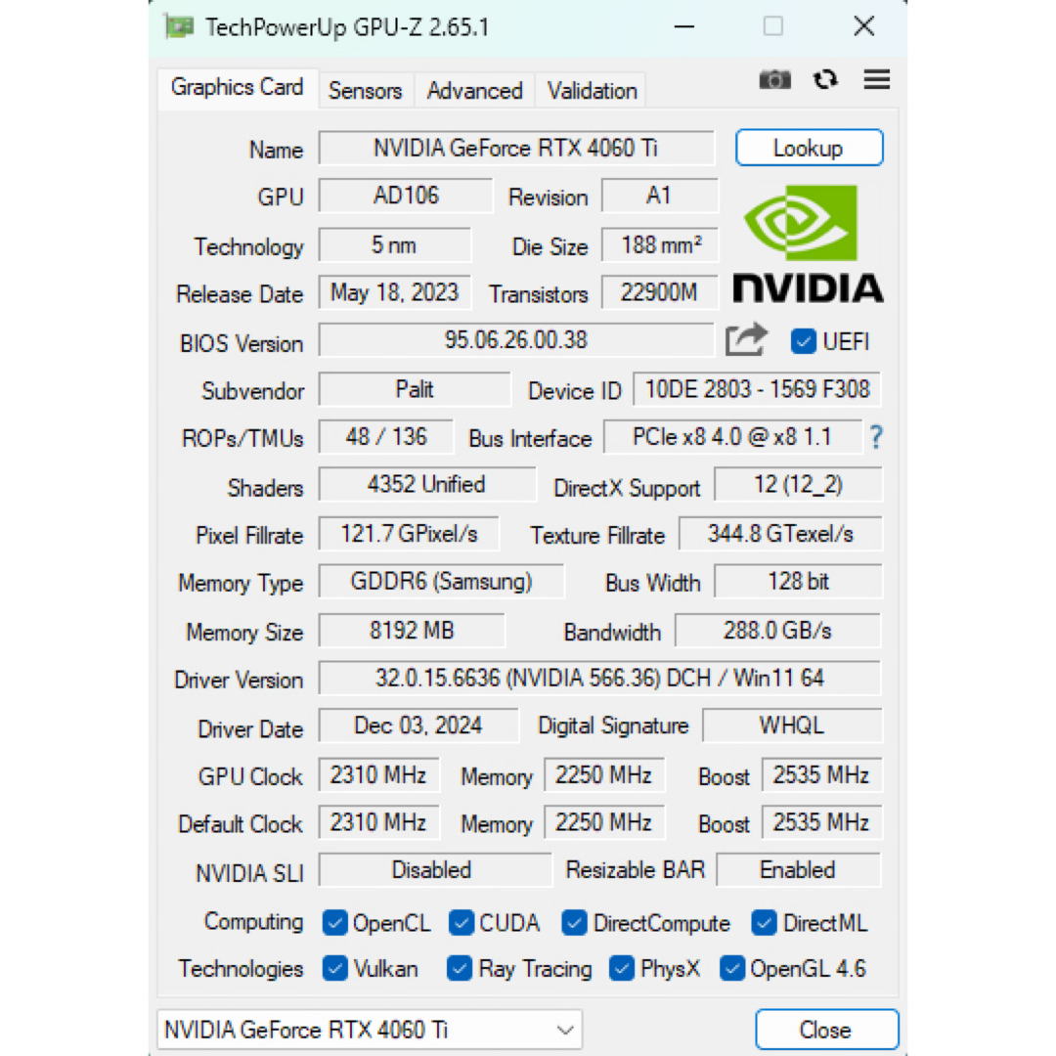This screenshot has height=1056, width=1056.
Task: Click the Driver Date field Dec 03, 2024
Action: point(418,726)
